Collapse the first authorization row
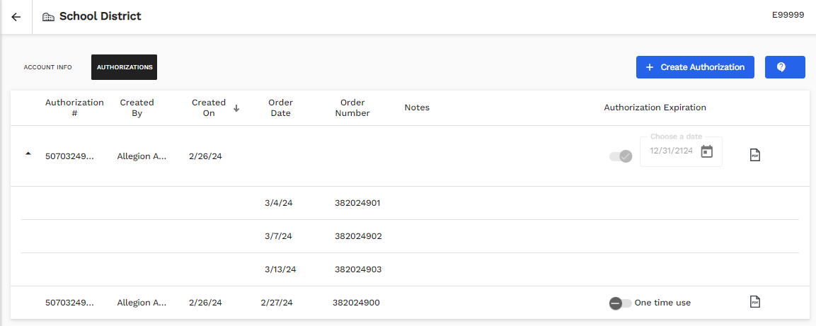816x326 pixels. [x=28, y=153]
